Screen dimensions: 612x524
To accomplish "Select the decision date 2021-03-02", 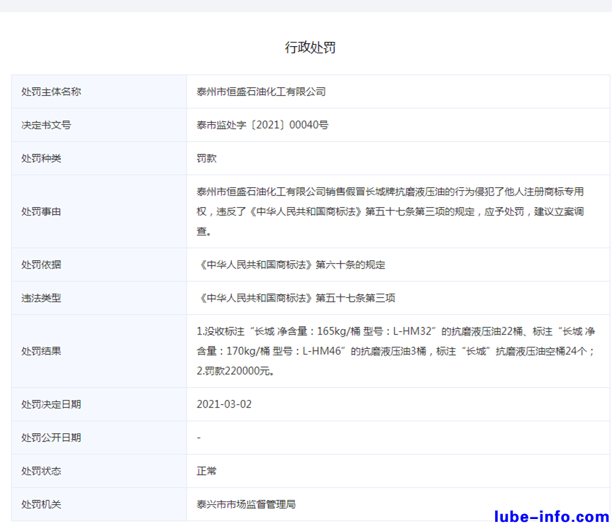I will [x=224, y=404].
